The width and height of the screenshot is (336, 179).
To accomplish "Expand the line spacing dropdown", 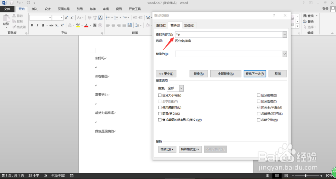I will 141,25.
